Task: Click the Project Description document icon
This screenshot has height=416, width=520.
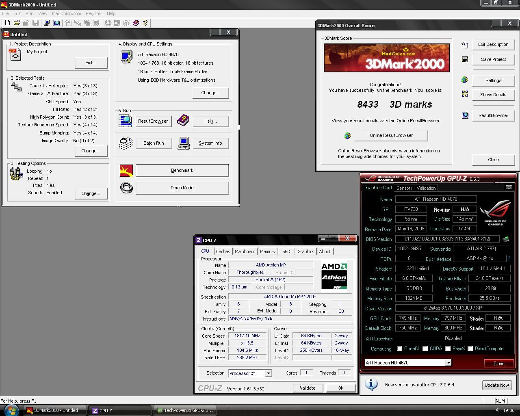Action: 15,54
